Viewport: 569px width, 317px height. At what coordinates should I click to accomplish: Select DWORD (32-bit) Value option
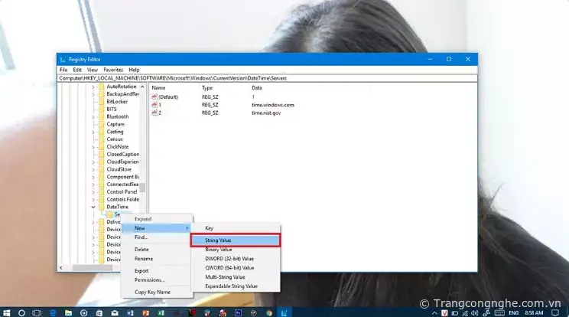click(x=229, y=259)
